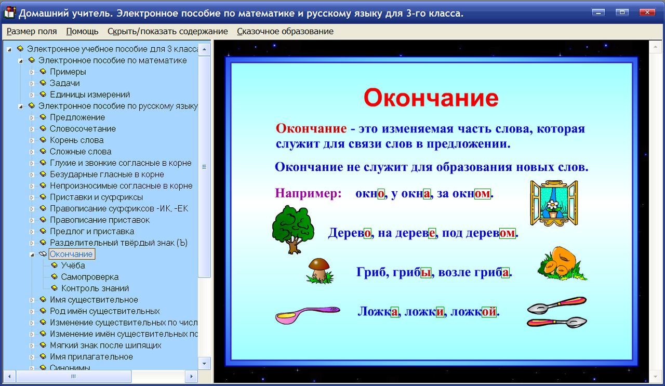
Task: Click the book icon next to Самопроверка
Action: [56, 277]
